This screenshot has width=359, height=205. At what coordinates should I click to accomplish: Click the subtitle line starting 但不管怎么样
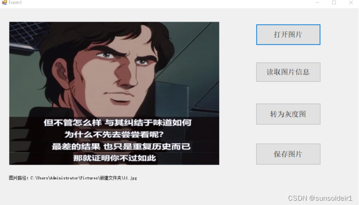point(118,123)
